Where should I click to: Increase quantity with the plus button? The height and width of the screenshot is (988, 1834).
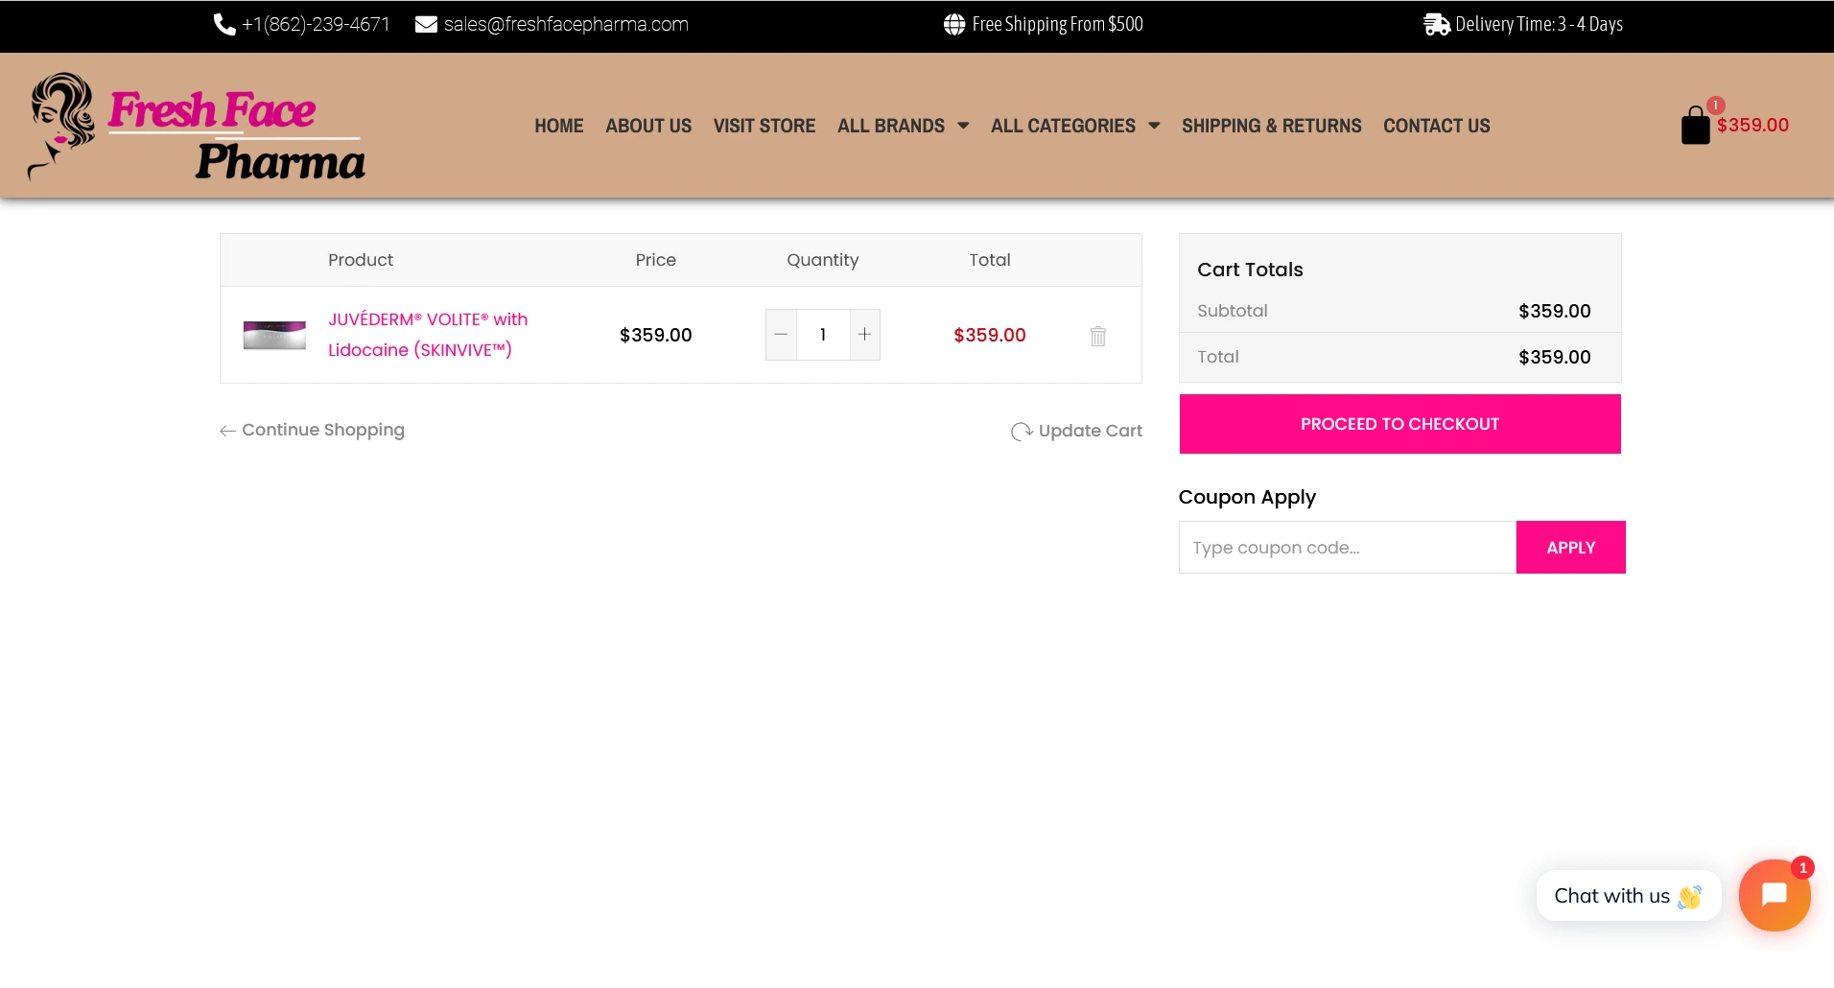pyautogui.click(x=865, y=335)
